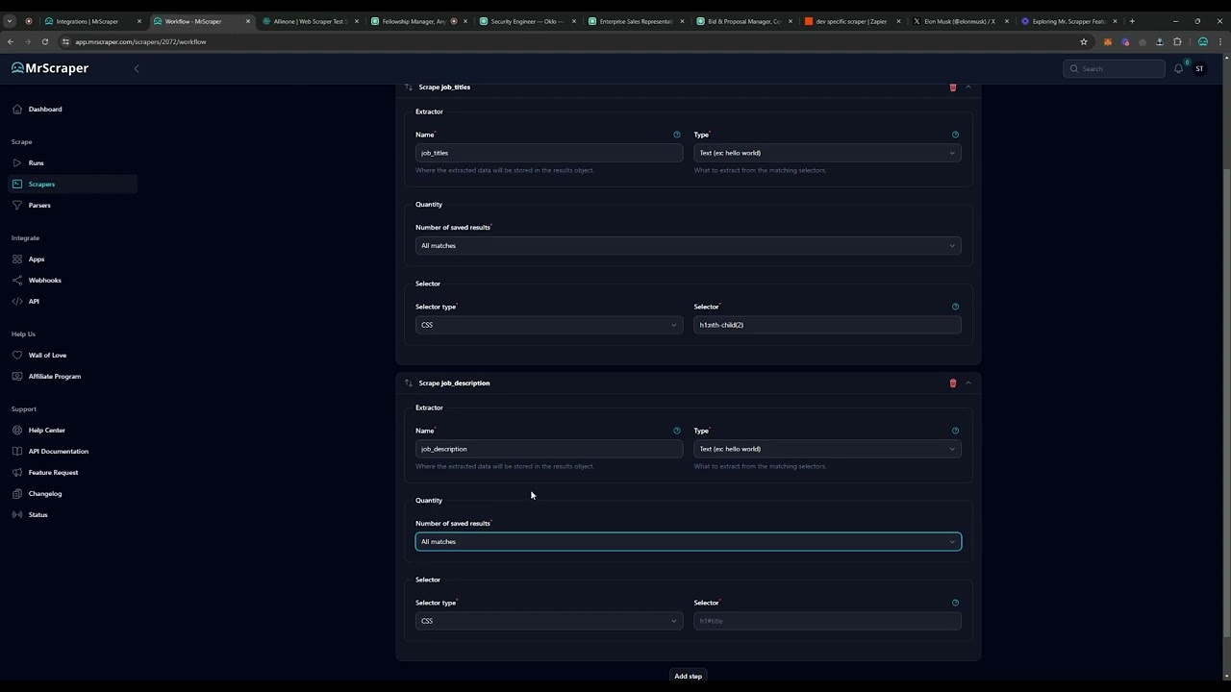1231x692 pixels.
Task: Open Webhooks in the sidebar
Action: coord(44,281)
